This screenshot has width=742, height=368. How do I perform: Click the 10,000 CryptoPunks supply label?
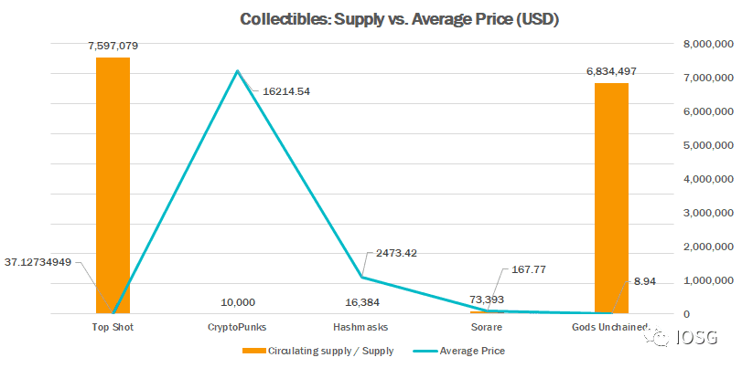click(238, 302)
